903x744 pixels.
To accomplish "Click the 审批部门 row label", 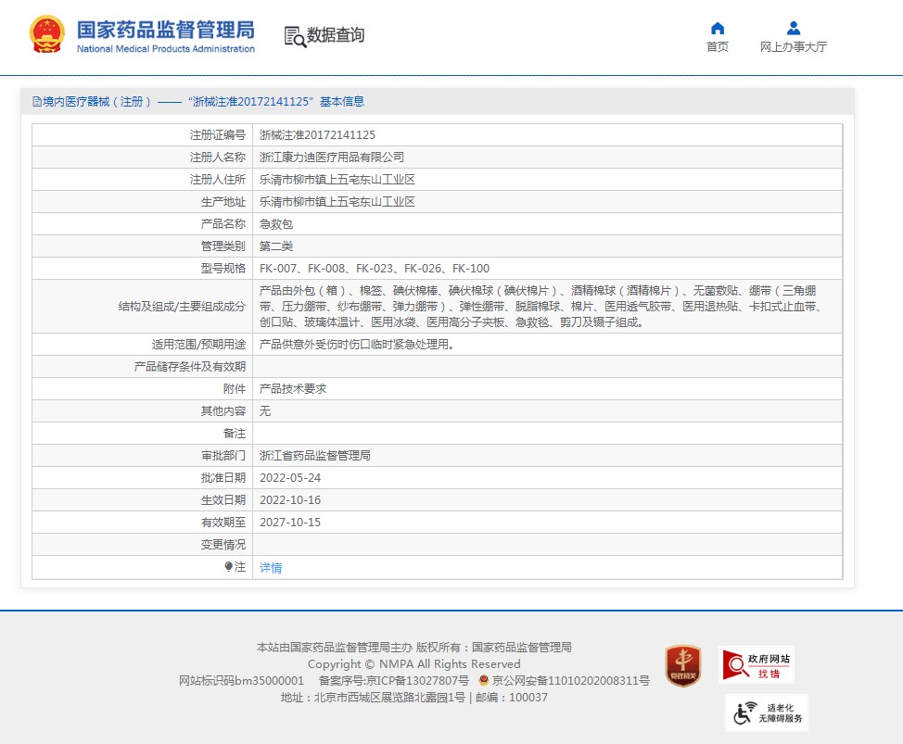I will (223, 456).
